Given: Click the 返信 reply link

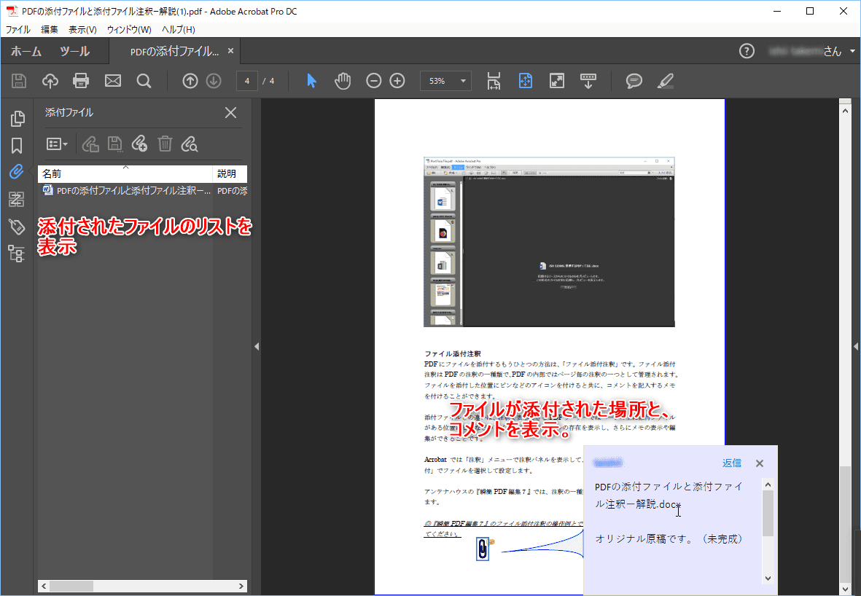Looking at the screenshot, I should coord(731,463).
